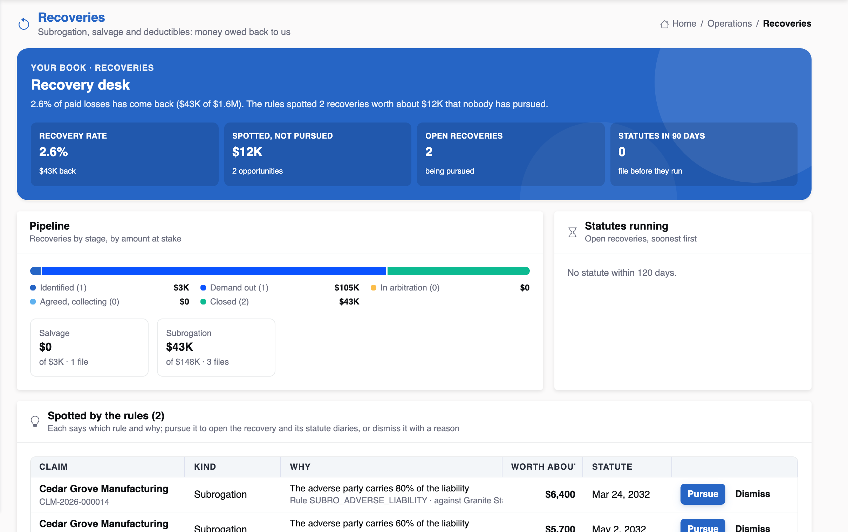The image size is (848, 532).
Task: Click the $105K Demand out amount
Action: click(347, 288)
